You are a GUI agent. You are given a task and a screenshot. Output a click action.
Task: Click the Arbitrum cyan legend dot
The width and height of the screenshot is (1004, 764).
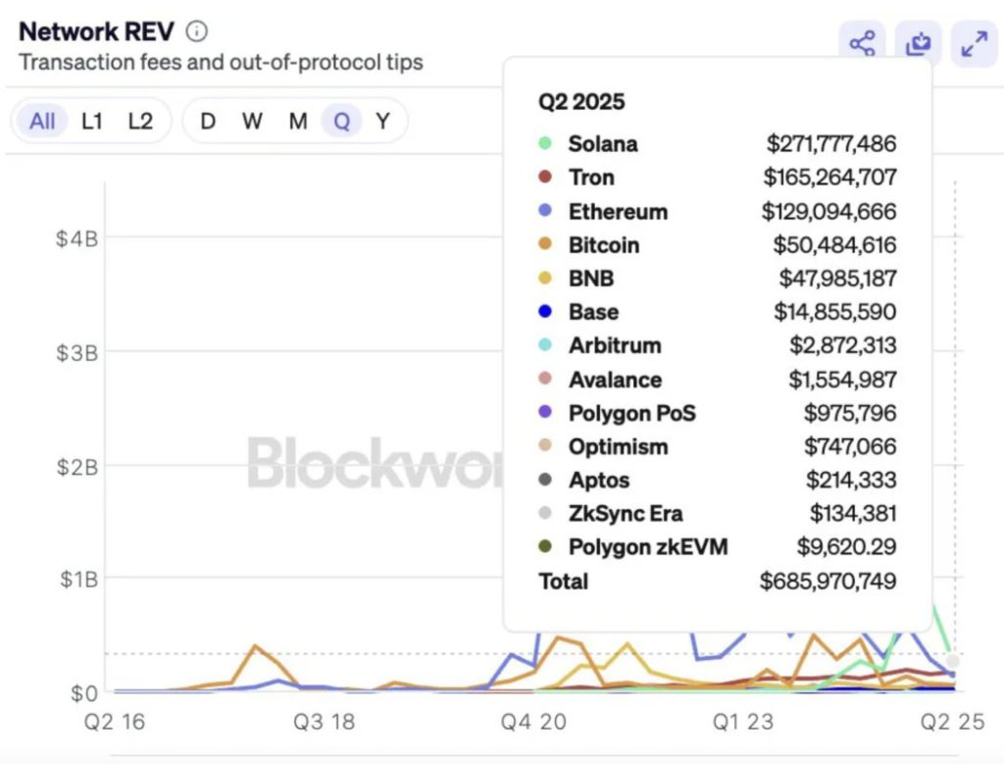(545, 344)
